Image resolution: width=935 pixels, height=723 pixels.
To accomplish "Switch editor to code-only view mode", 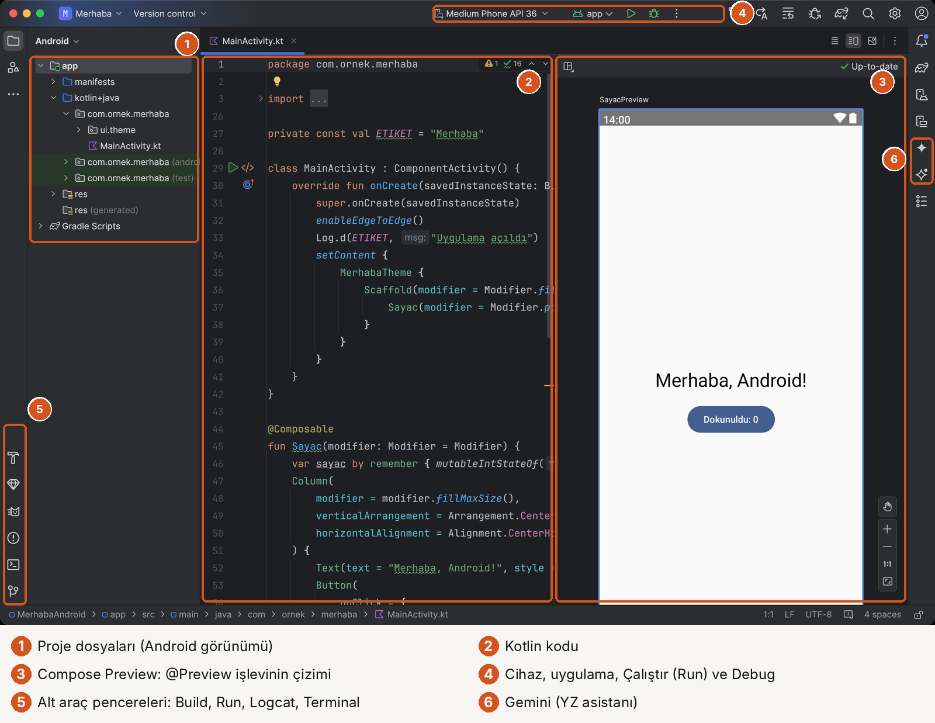I will (x=834, y=41).
